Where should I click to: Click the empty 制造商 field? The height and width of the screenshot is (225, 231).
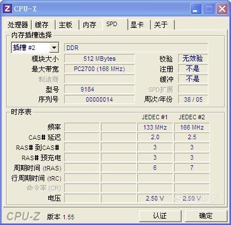point(99,79)
